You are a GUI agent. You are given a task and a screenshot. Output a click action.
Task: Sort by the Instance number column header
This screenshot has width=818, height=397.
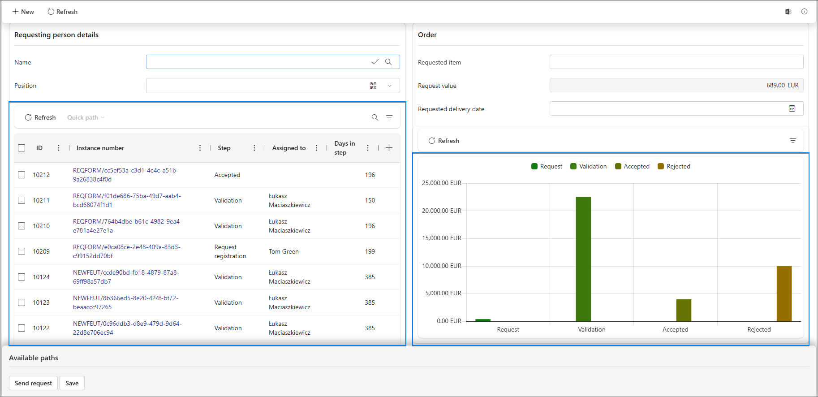[x=100, y=148]
